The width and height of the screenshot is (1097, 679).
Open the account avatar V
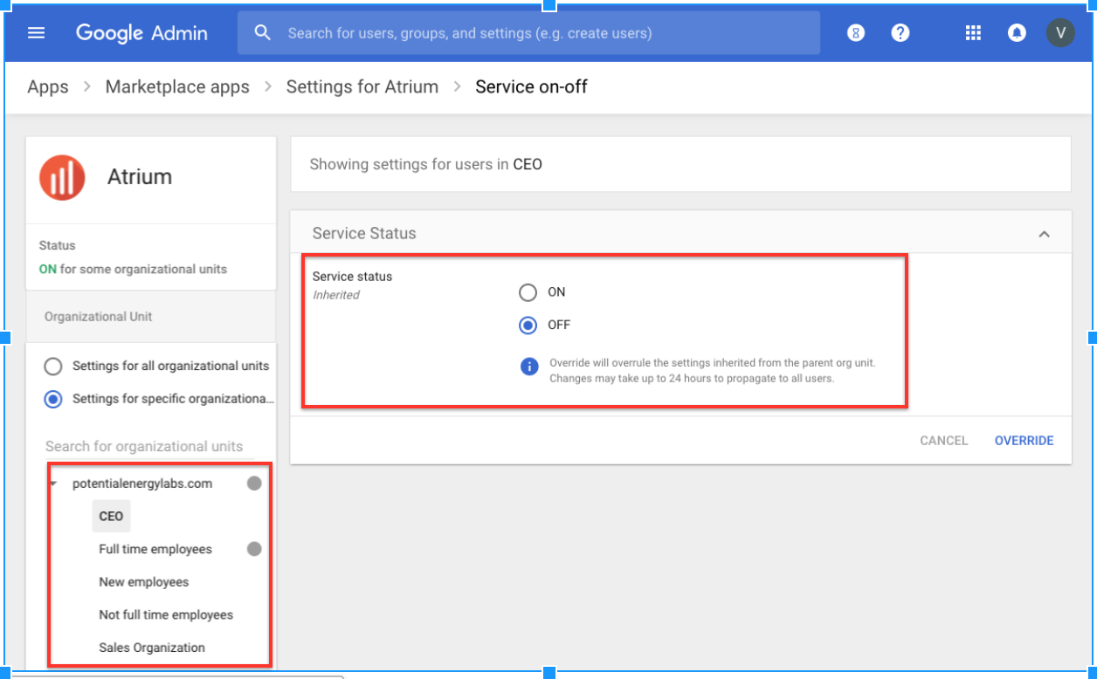[1060, 33]
